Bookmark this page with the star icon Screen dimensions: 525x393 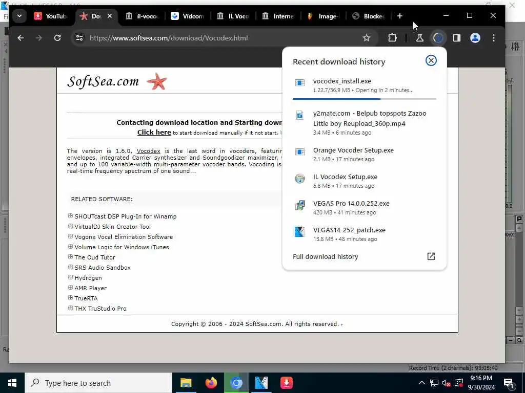click(367, 38)
